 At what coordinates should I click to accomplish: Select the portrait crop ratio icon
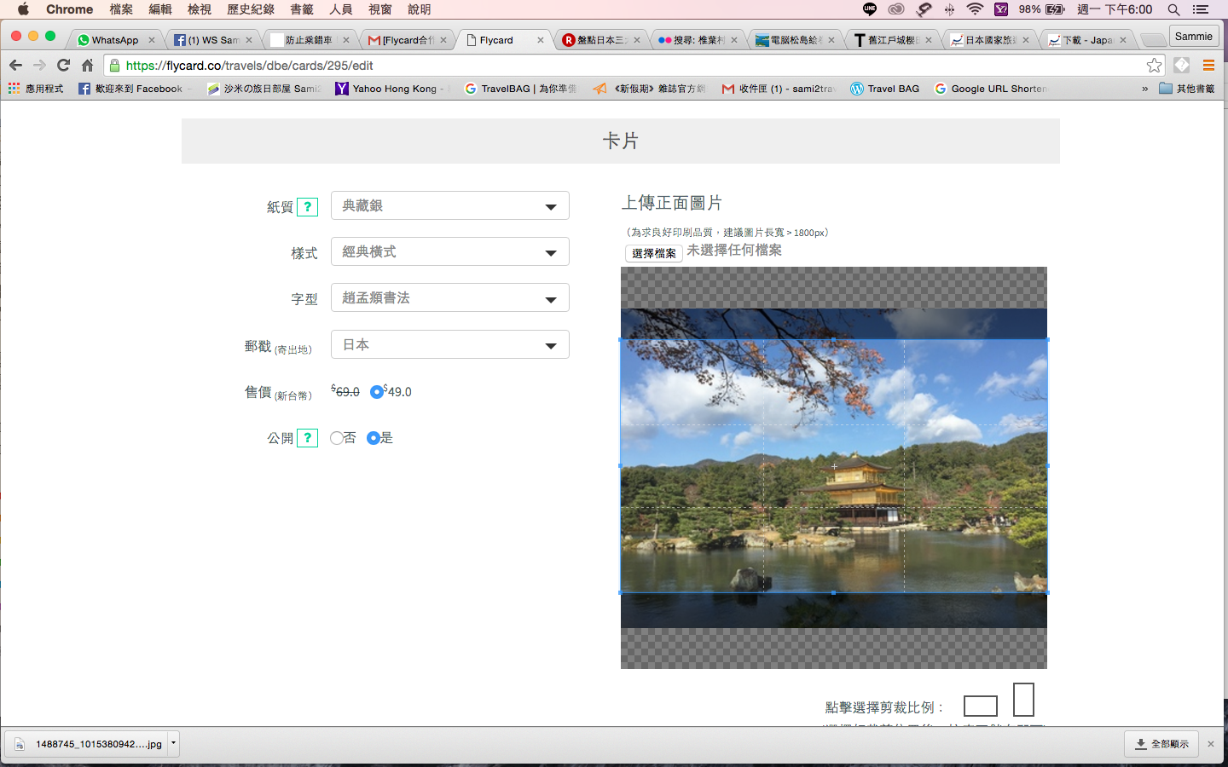[x=1023, y=700]
